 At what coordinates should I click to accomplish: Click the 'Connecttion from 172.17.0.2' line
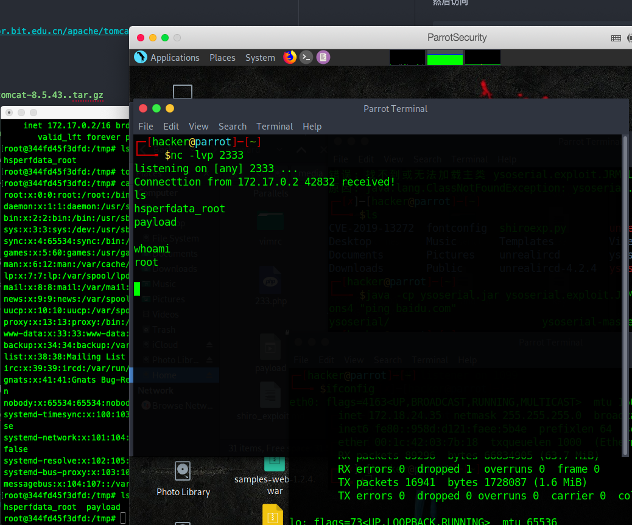click(x=265, y=181)
